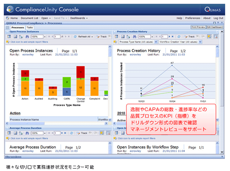Image resolution: width=230 pixels, height=171 pixels.
Task: Click Log Out
Action: point(218,18)
